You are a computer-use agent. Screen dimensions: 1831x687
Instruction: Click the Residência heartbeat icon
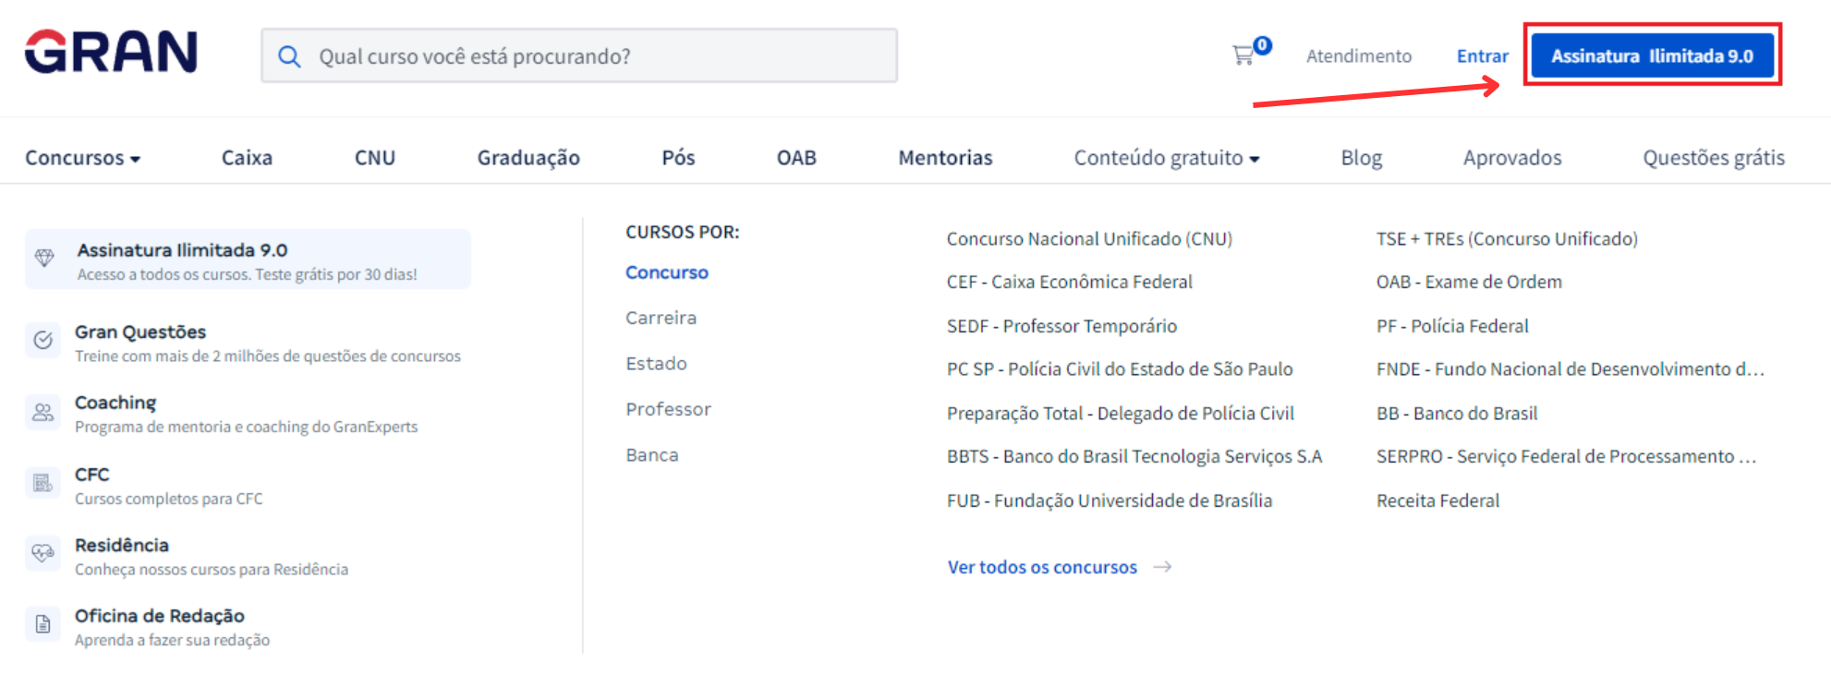(43, 553)
